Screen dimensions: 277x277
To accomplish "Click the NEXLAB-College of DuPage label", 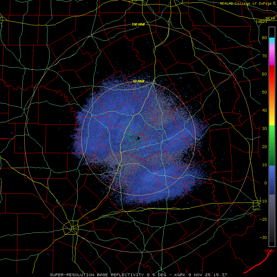I will (246, 3).
